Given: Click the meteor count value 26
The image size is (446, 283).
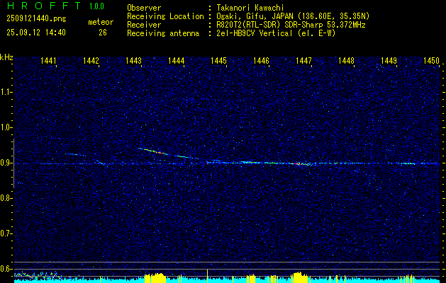Looking at the screenshot, I should 103,33.
